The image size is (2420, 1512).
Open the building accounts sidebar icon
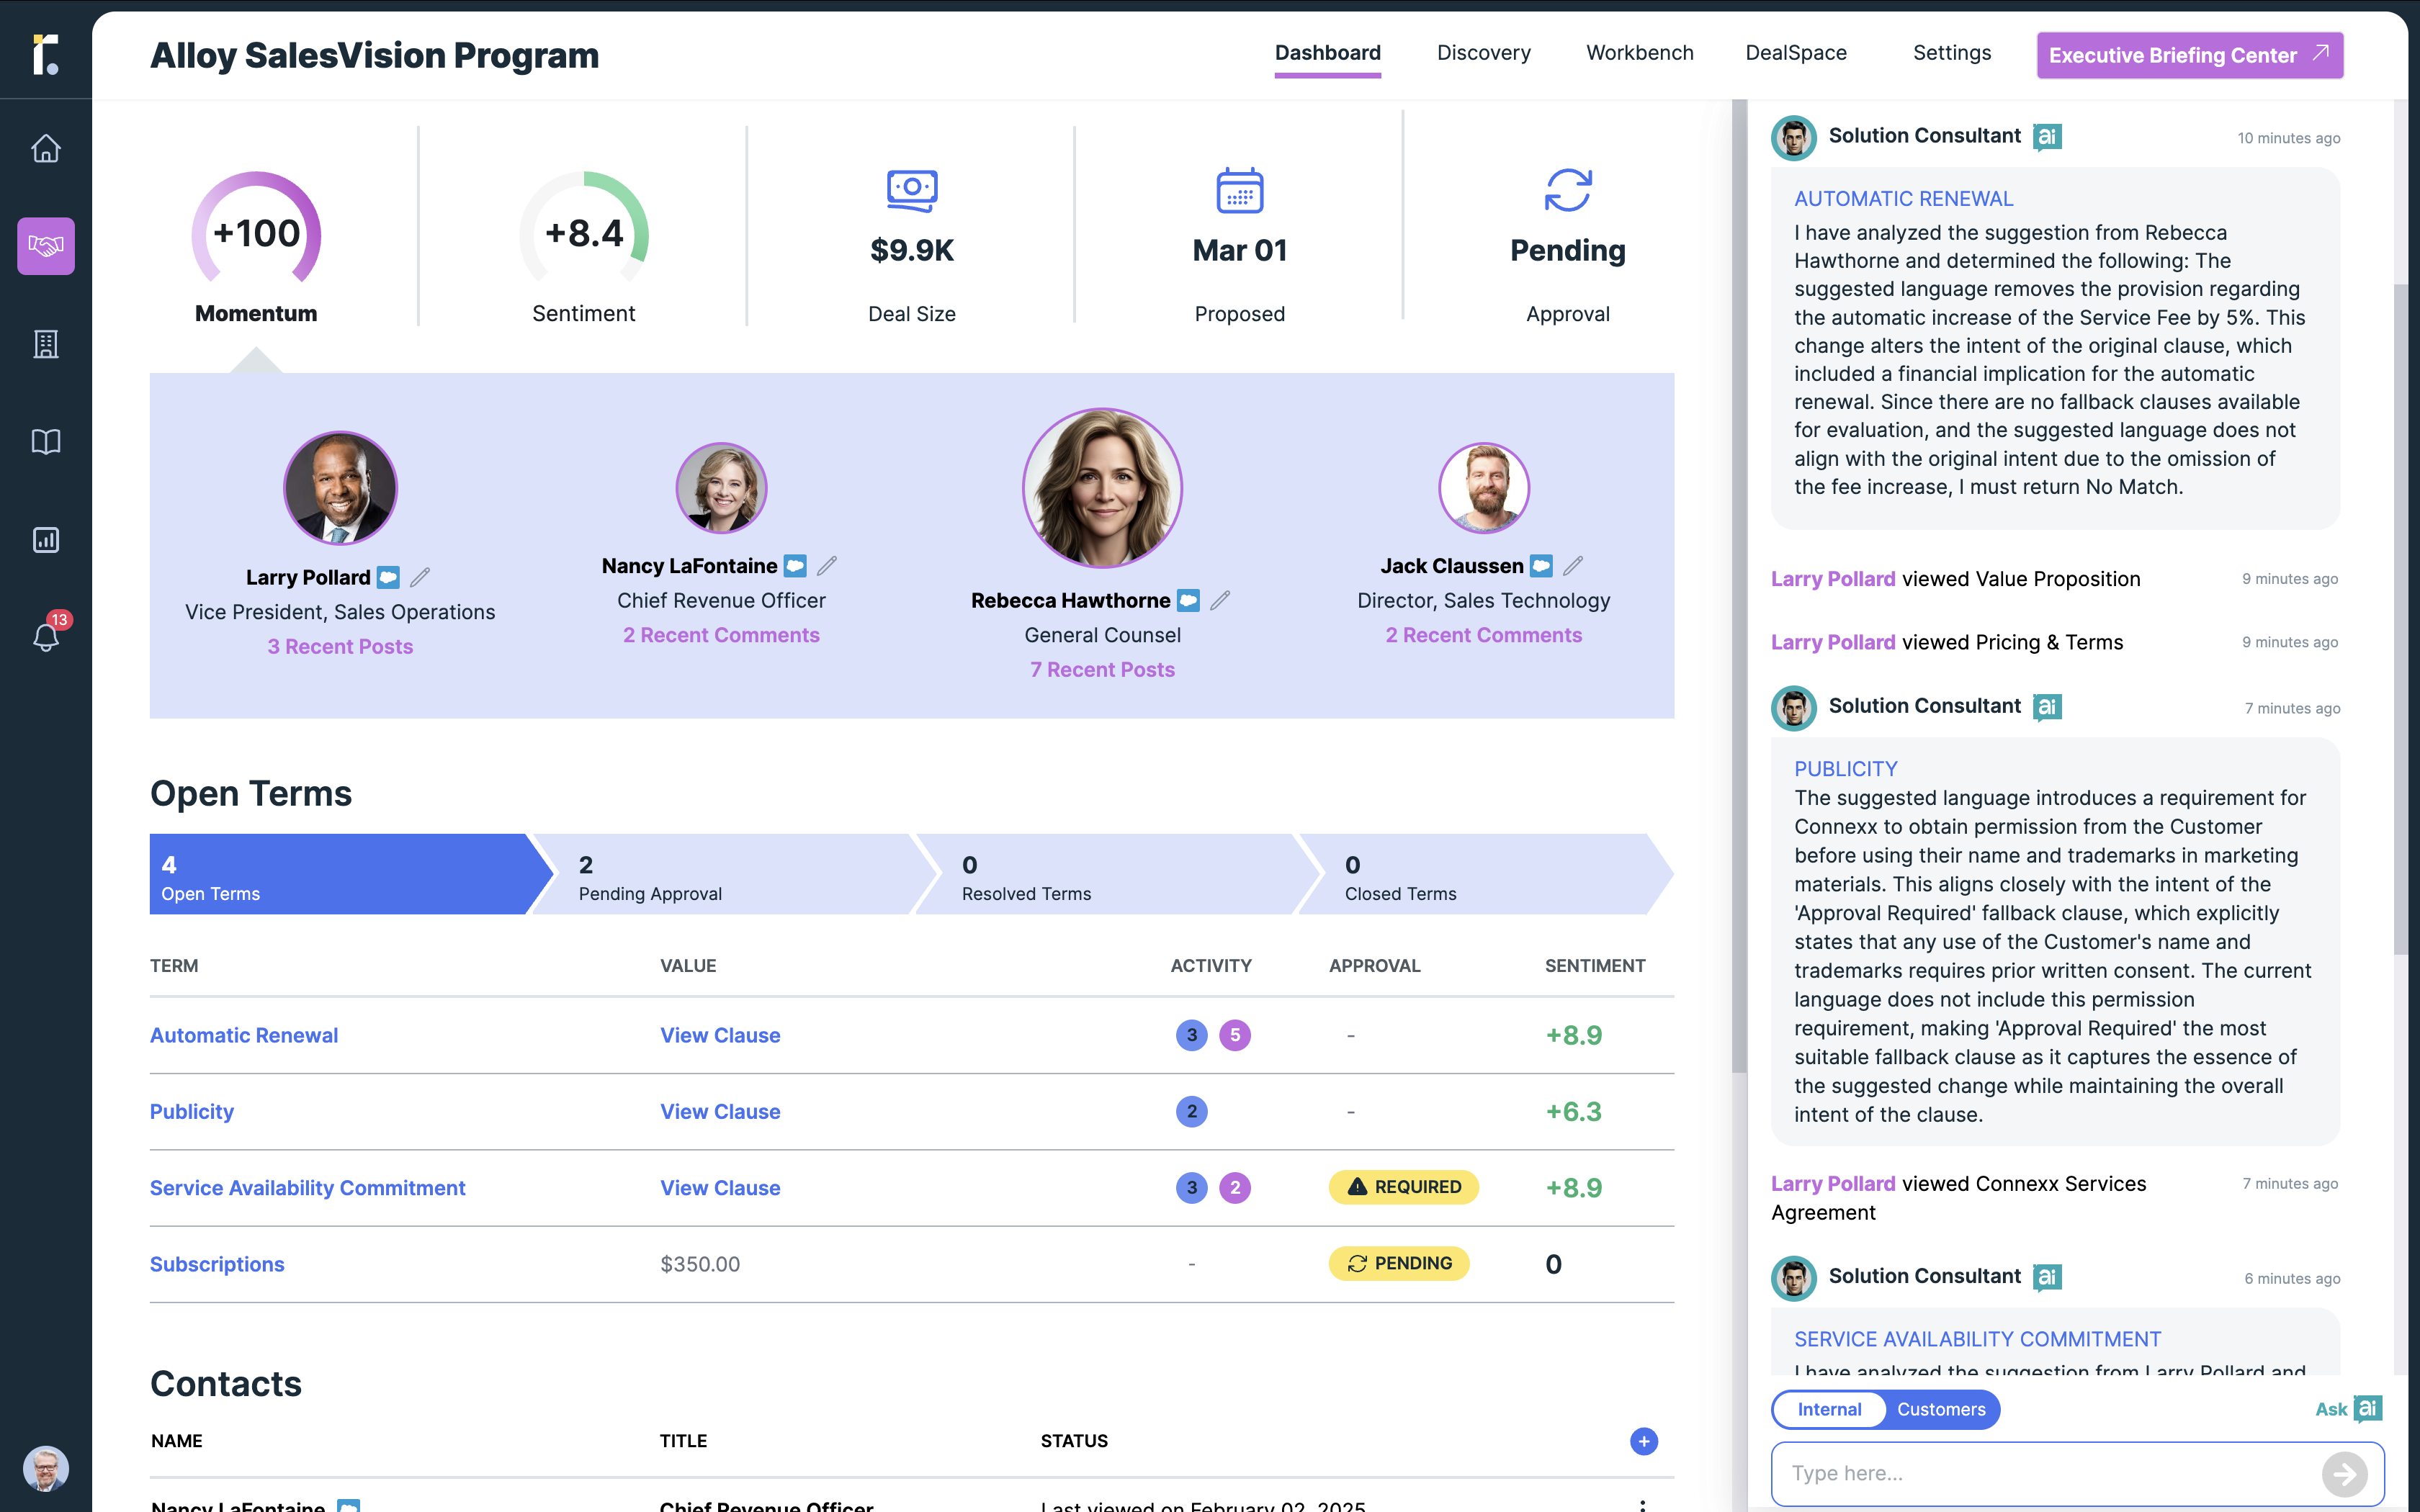click(46, 344)
